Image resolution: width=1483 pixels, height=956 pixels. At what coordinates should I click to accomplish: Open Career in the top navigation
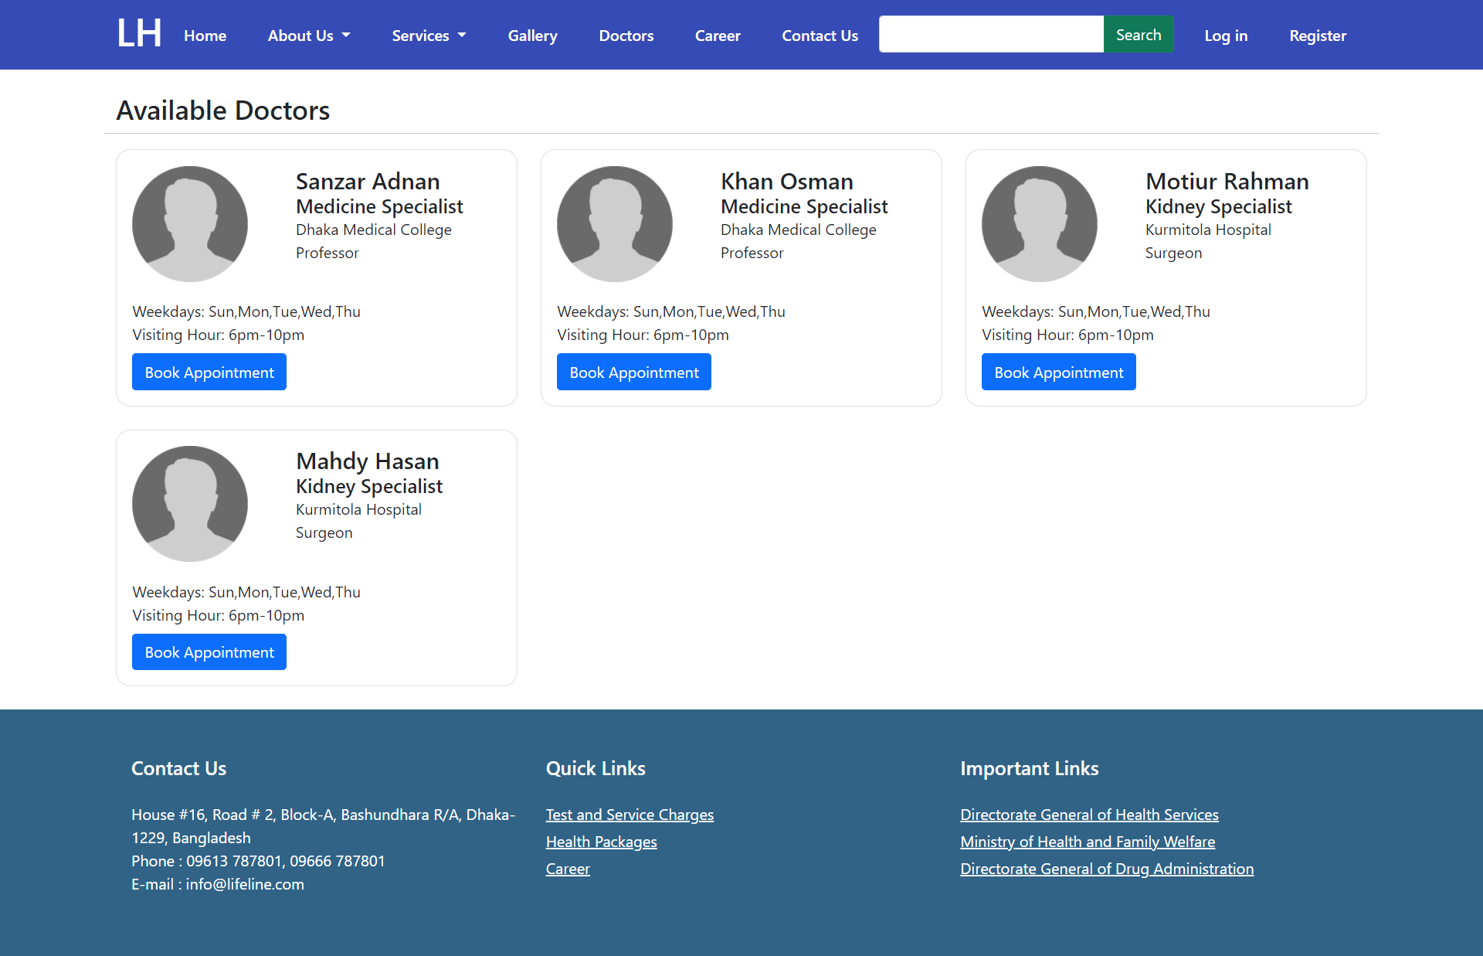(718, 36)
